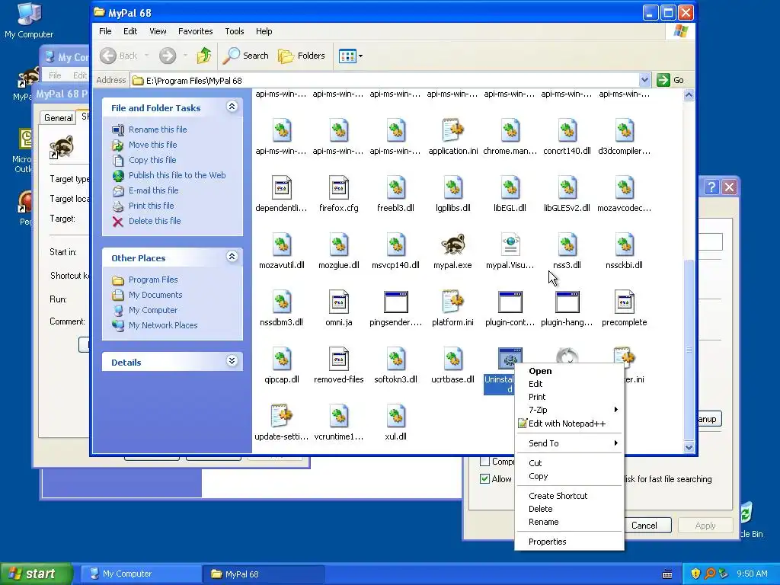This screenshot has height=585, width=780.
Task: Open My Computer desktop icon
Action: (x=29, y=21)
